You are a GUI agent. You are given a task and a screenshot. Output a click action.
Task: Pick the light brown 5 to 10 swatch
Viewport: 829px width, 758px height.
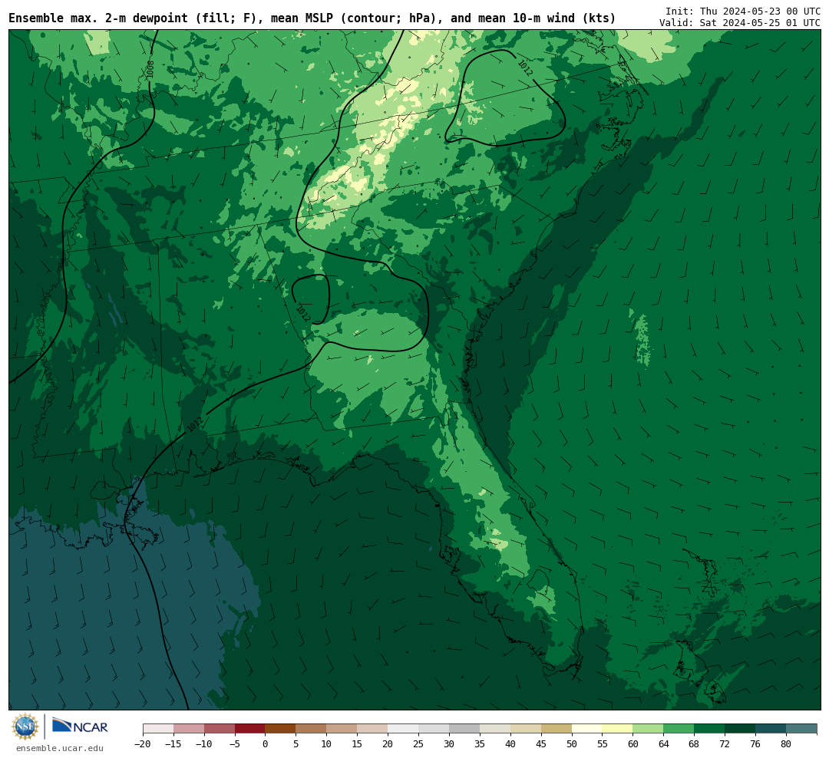click(x=311, y=729)
